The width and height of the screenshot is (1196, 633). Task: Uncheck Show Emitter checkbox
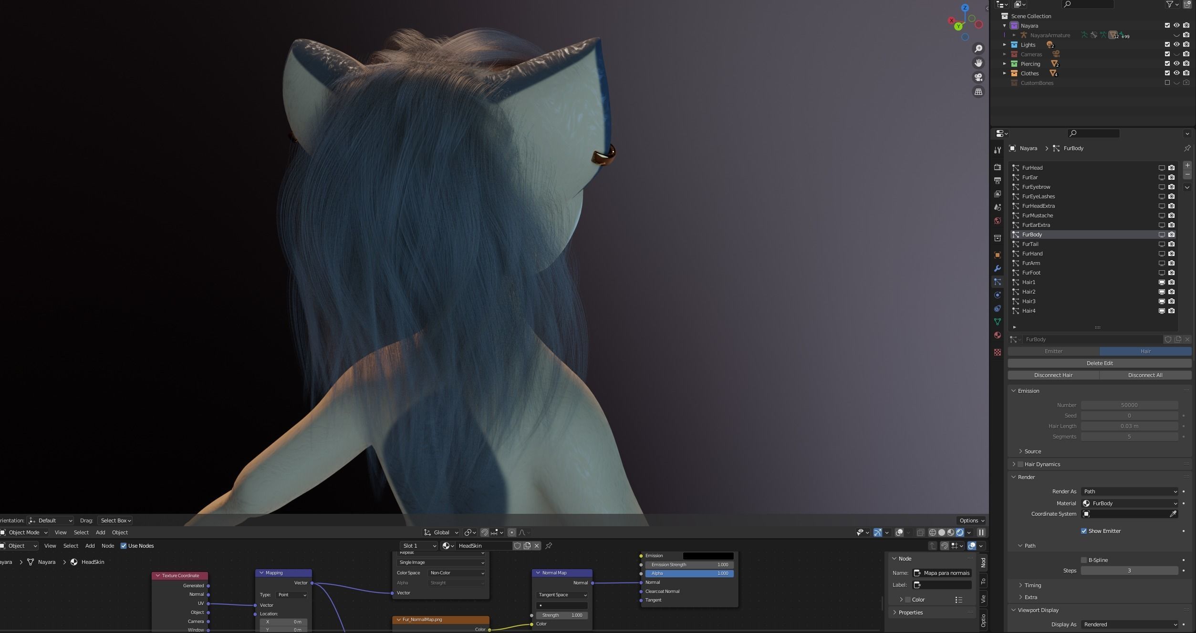(x=1084, y=531)
